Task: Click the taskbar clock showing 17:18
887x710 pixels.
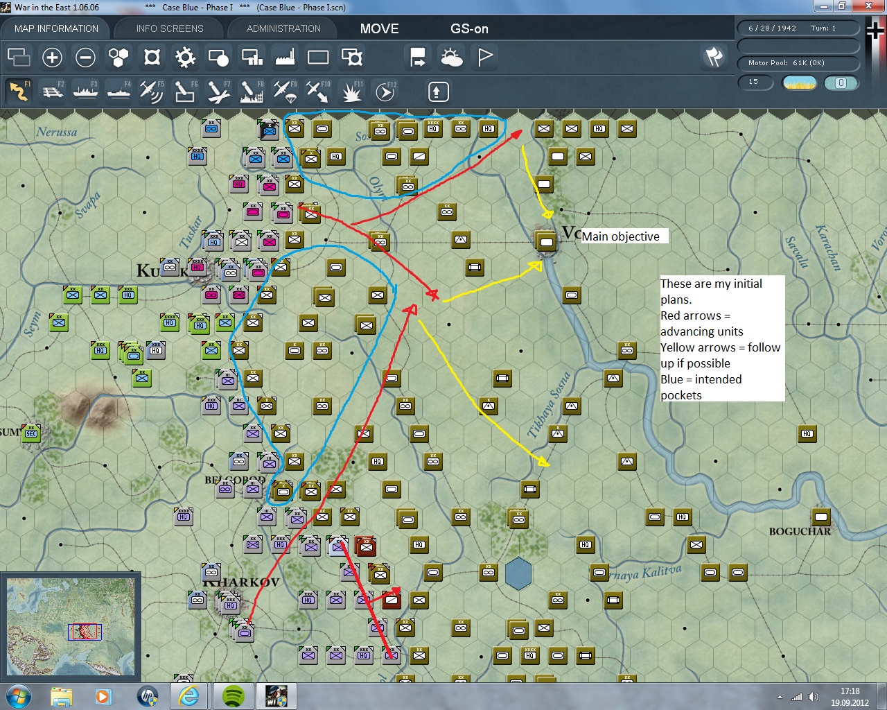Action: coord(850,696)
